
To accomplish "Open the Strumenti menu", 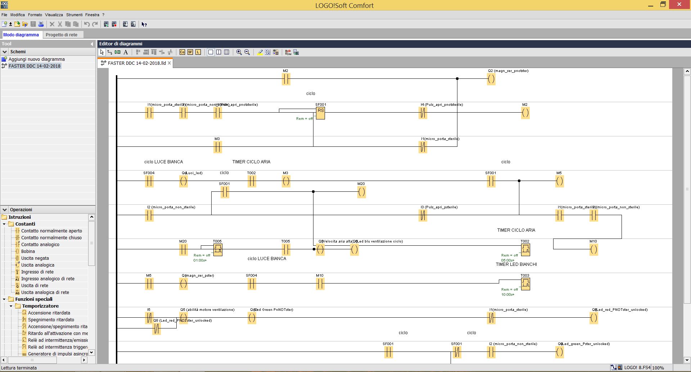I will tap(74, 15).
